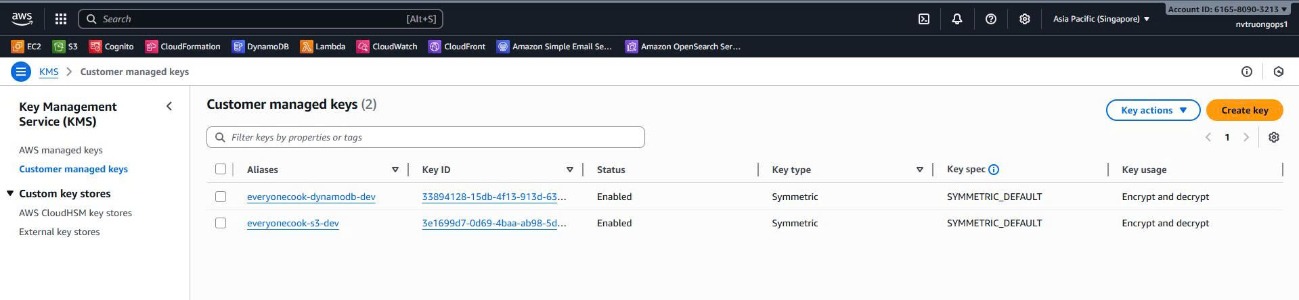The width and height of the screenshot is (1299, 300).
Task: Launch CloudShell from the top bar
Action: [x=924, y=19]
